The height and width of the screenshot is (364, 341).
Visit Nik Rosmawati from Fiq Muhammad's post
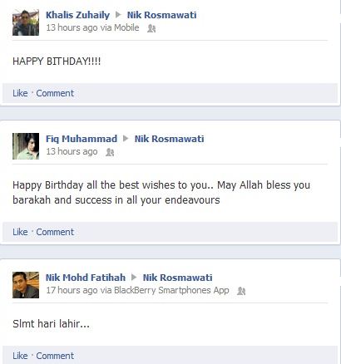click(x=170, y=139)
